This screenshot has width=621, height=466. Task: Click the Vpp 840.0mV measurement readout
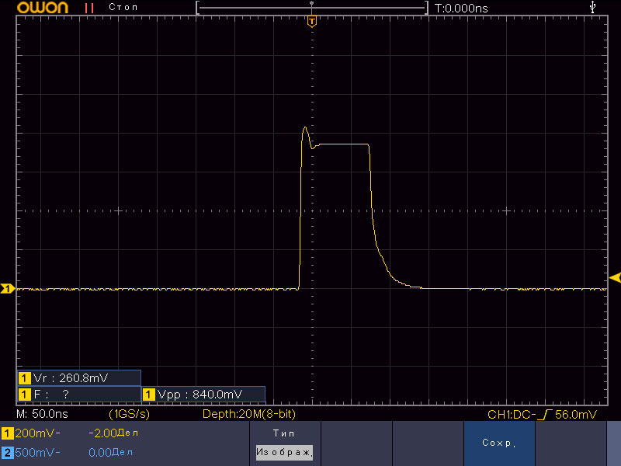(203, 394)
